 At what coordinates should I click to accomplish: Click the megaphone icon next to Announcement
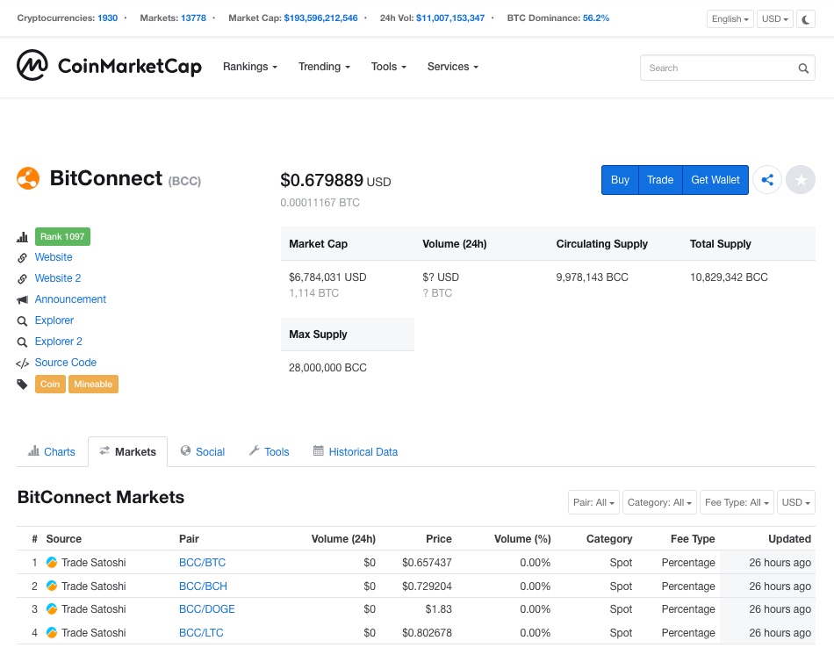click(22, 299)
